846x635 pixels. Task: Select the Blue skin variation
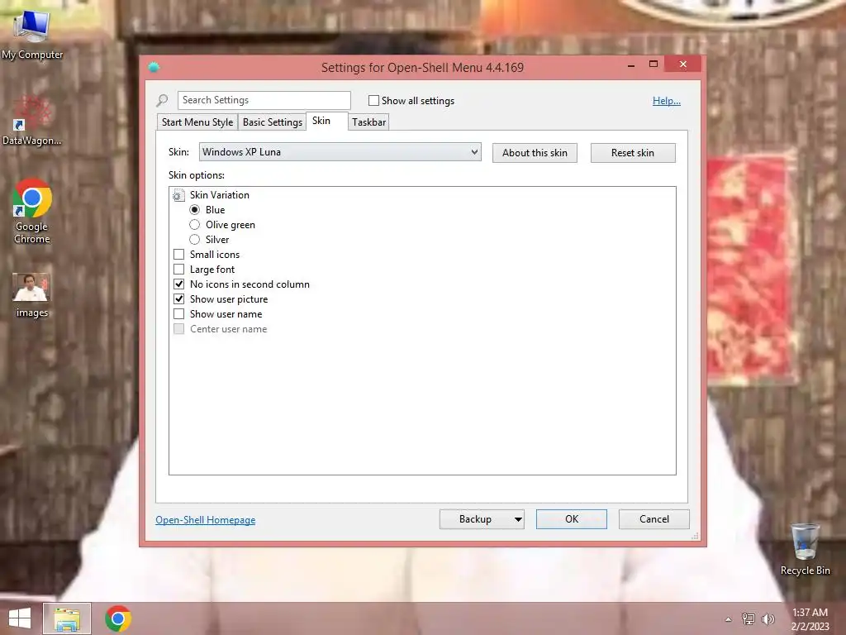[x=195, y=209]
